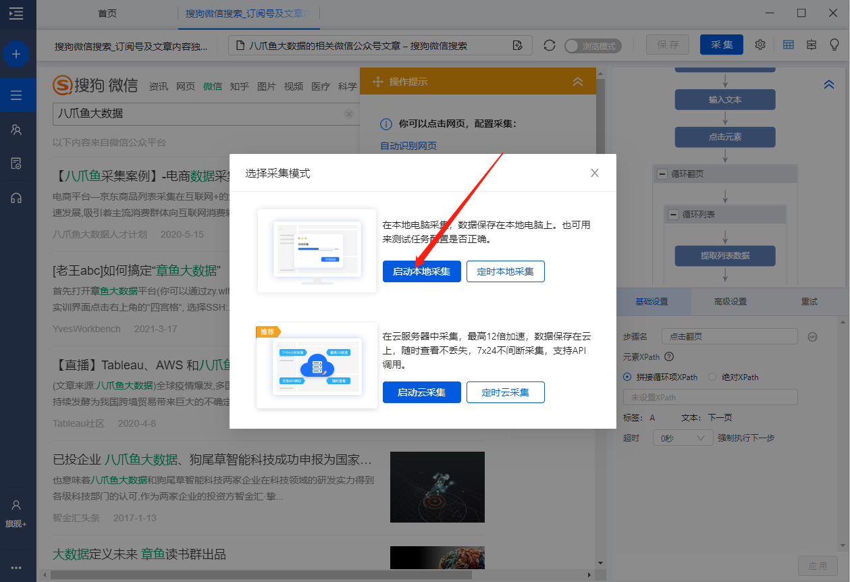Click the task name field in toolbar
This screenshot has height=582, width=850.
pos(132,46)
